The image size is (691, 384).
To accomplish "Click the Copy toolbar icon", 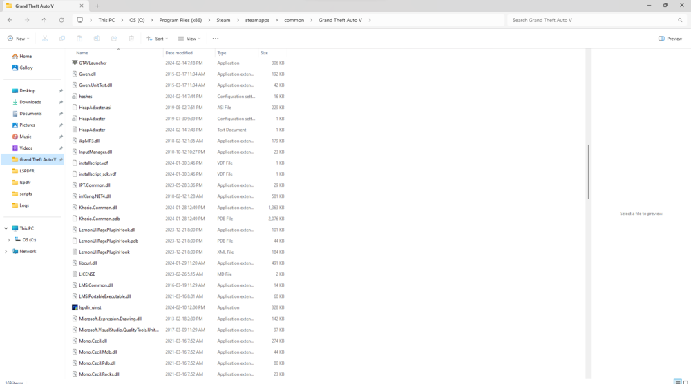I will tap(62, 39).
